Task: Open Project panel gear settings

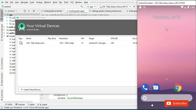Action: pyautogui.click(x=34, y=11)
